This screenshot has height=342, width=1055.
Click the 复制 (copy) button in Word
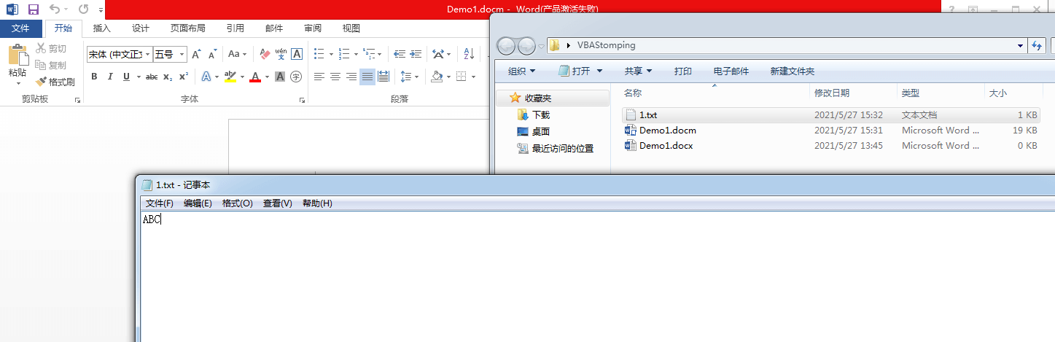51,65
